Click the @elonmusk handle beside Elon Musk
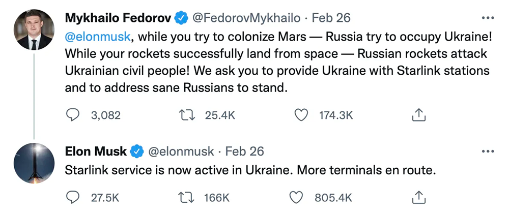This screenshot has width=509, height=216. click(182, 151)
